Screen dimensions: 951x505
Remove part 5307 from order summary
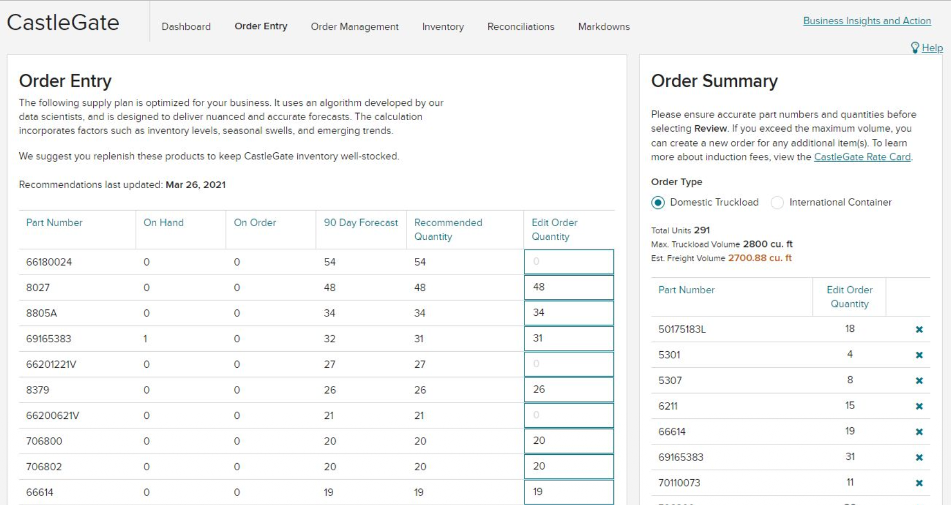[x=919, y=380]
